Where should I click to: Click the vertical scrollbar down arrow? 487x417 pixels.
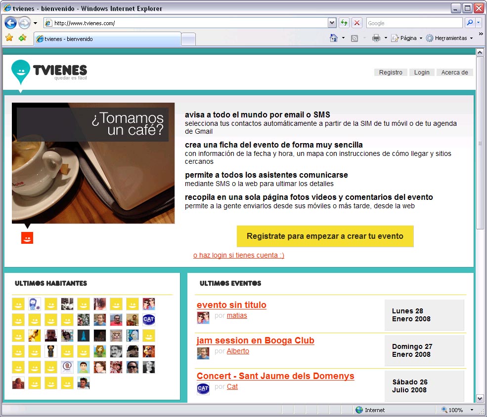(480, 398)
